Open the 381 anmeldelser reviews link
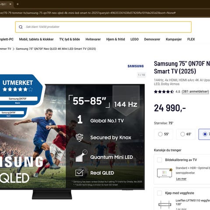Screen dimensions: 210x210 pyautogui.click(x=195, y=91)
